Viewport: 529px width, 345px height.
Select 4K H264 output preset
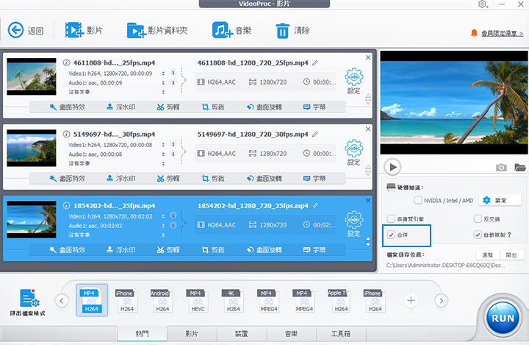(x=233, y=300)
